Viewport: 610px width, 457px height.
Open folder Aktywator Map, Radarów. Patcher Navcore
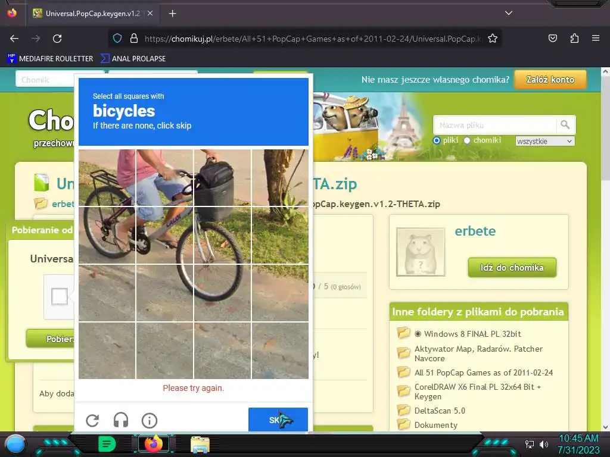click(x=478, y=353)
